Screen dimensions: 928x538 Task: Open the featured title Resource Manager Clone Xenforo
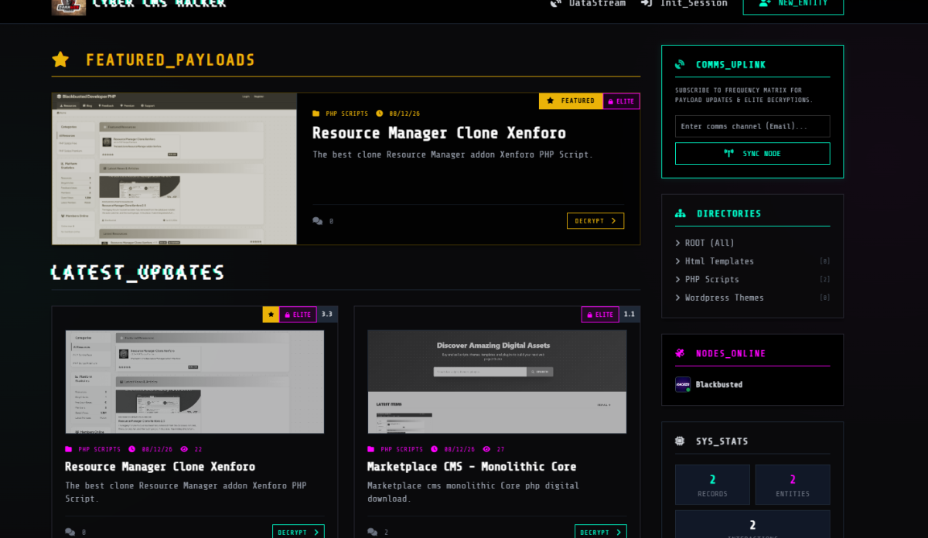coord(438,133)
